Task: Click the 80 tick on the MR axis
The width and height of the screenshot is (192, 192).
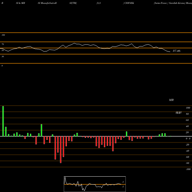Action: coord(187,114)
